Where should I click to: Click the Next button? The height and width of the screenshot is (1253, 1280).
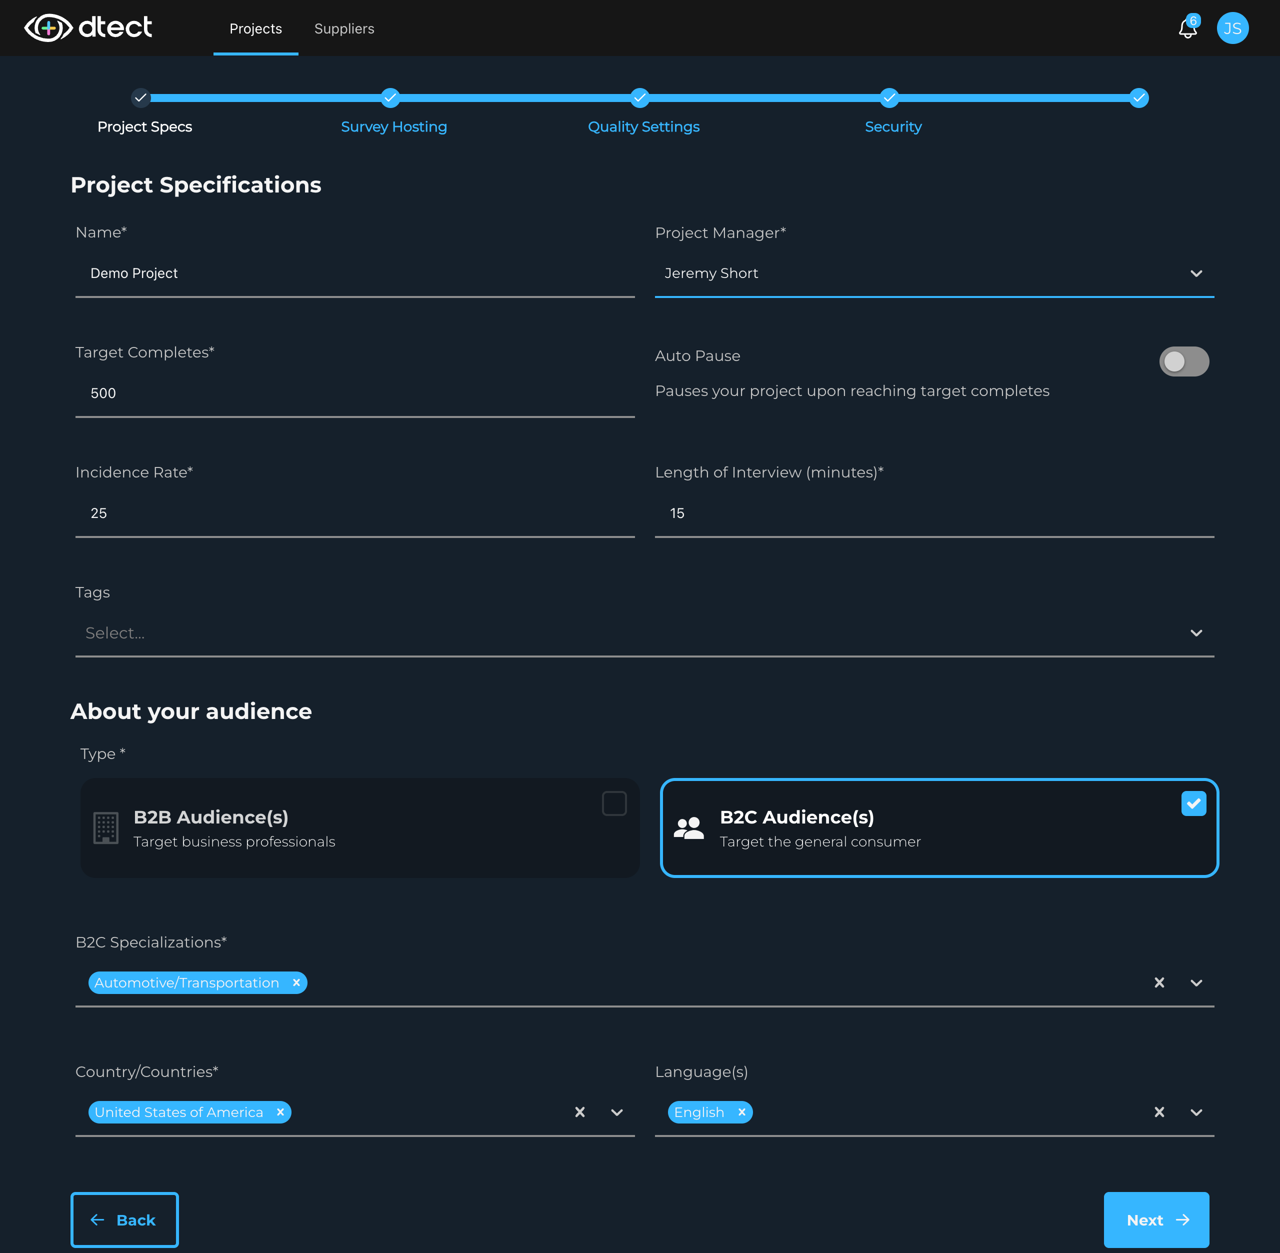pyautogui.click(x=1155, y=1219)
